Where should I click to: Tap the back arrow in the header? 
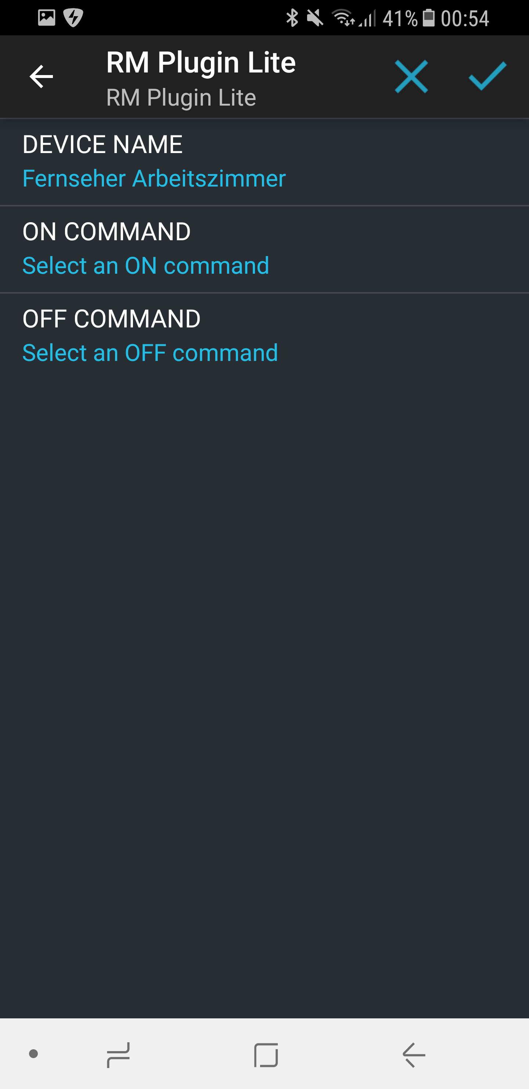(x=41, y=77)
